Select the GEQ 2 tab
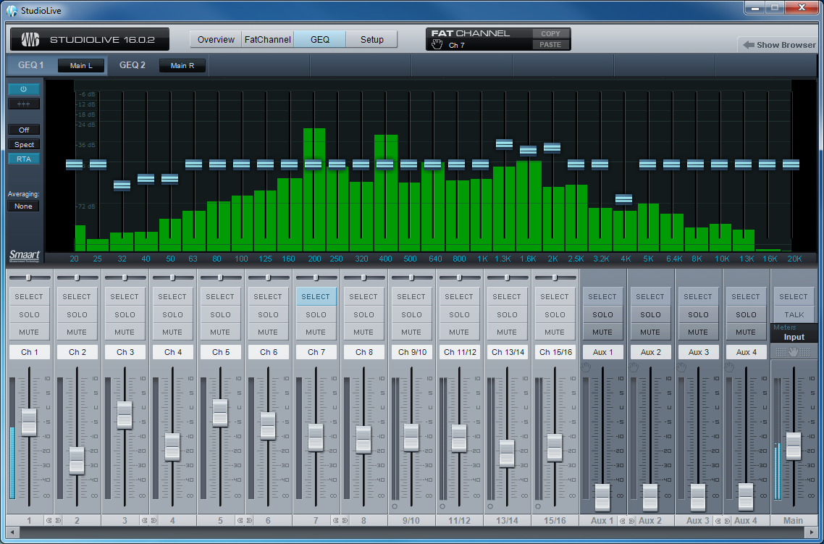 tap(133, 65)
